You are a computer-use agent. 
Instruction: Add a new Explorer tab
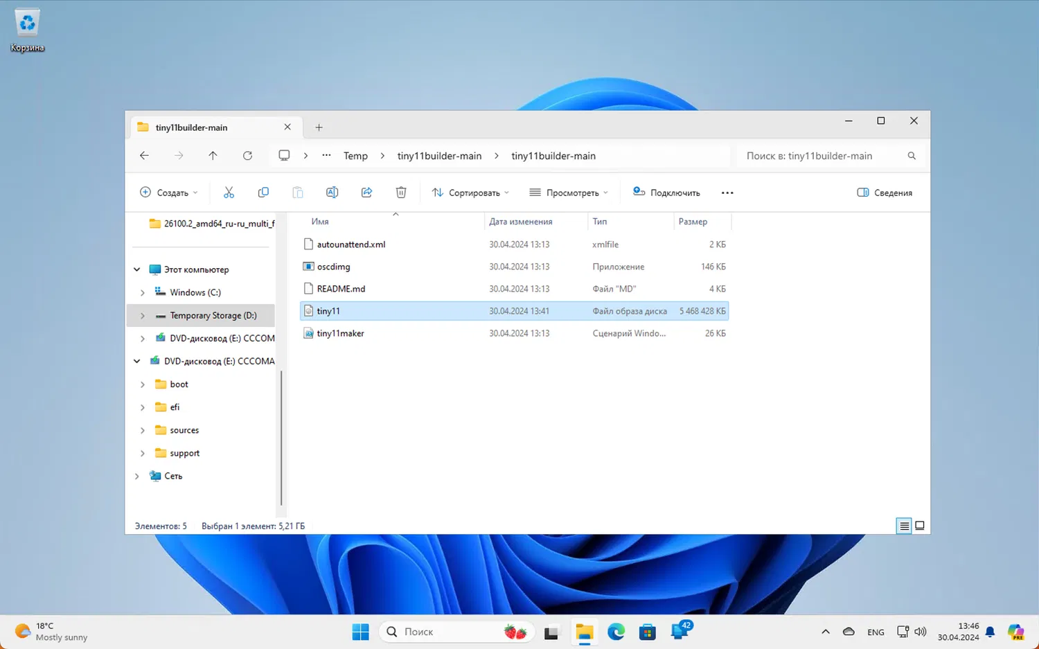[319, 127]
